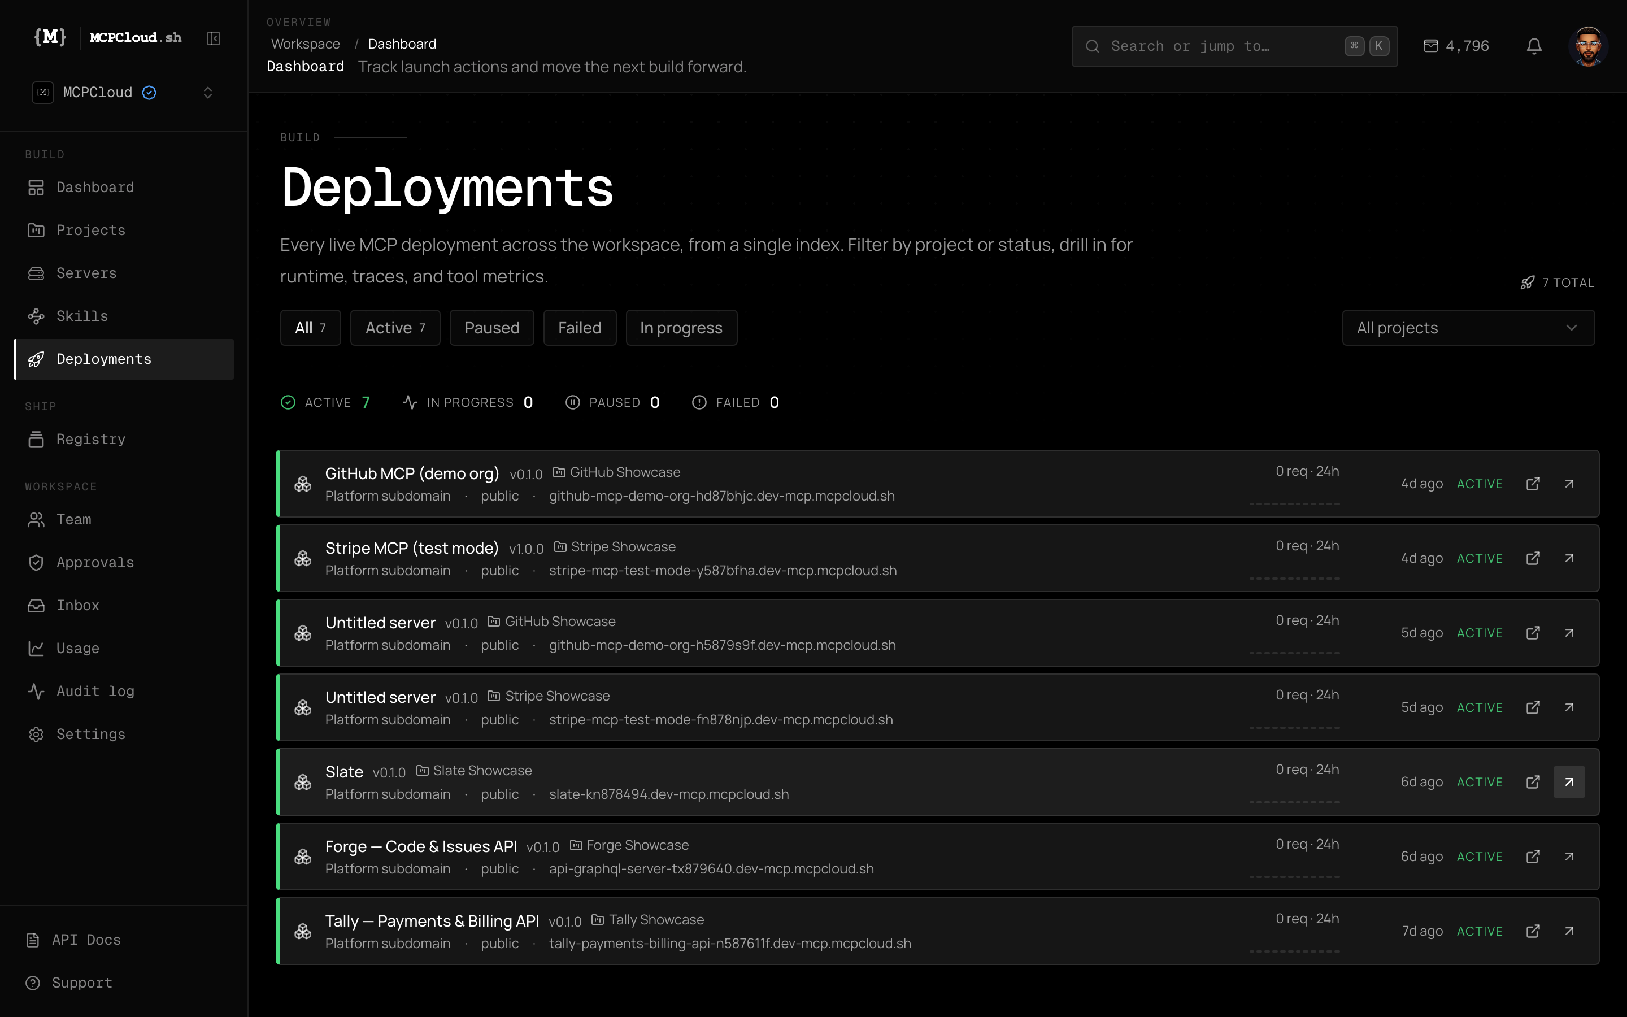Click arrow icon on Forge — Code & Issues API row
This screenshot has width=1627, height=1017.
point(1569,857)
